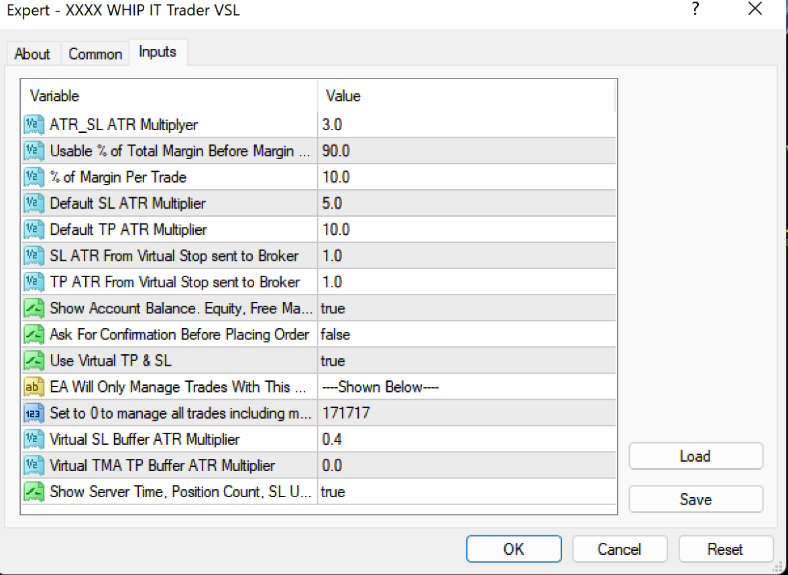The image size is (788, 575).
Task: Switch to the About tab
Action: pos(32,54)
